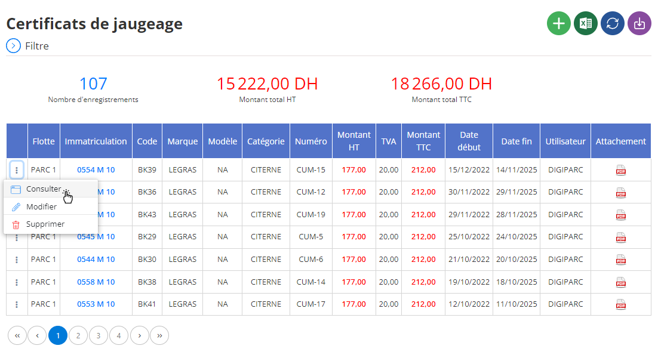Click the BK29 code cell

(147, 237)
